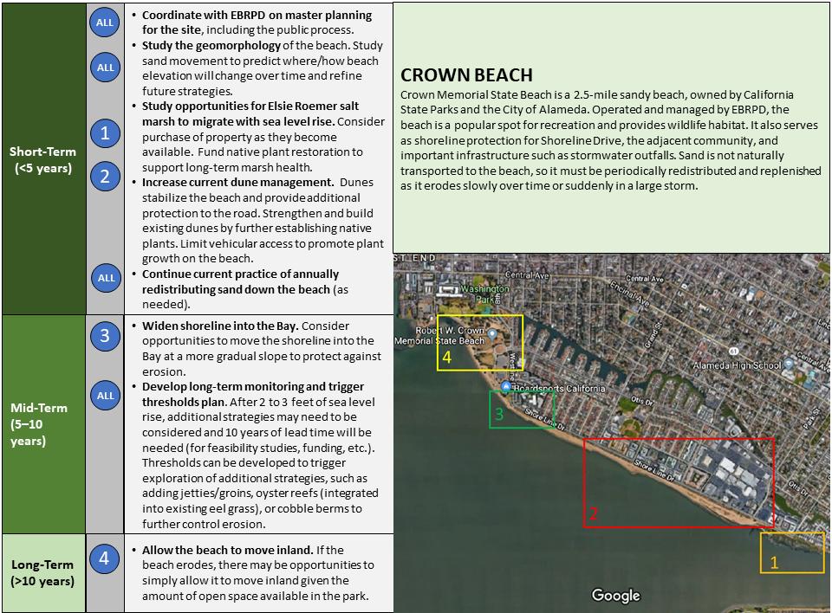Click the Short-Term (<5 years) label

click(43, 159)
